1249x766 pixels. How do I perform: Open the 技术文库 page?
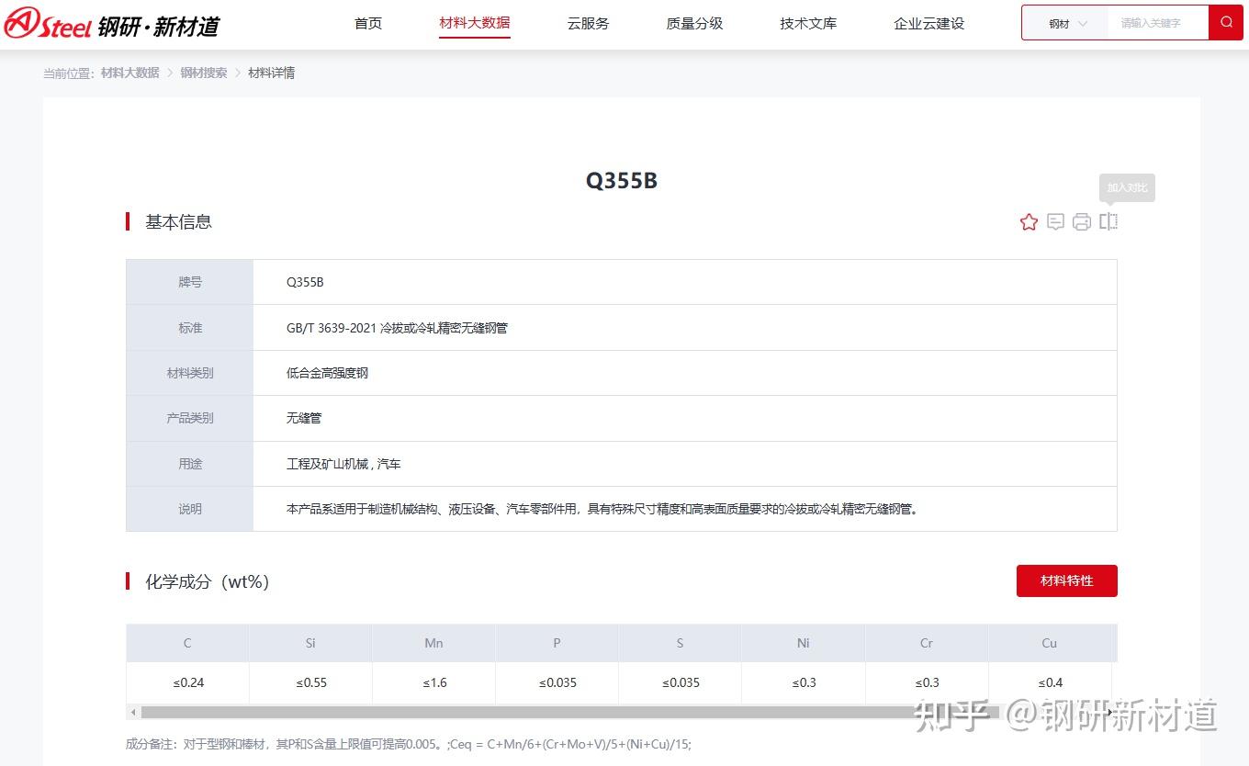[x=807, y=25]
